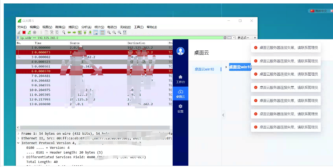Viewport: 333px width, 167px height.
Task: Save the capture file from toolbar
Action: (x=46, y=33)
